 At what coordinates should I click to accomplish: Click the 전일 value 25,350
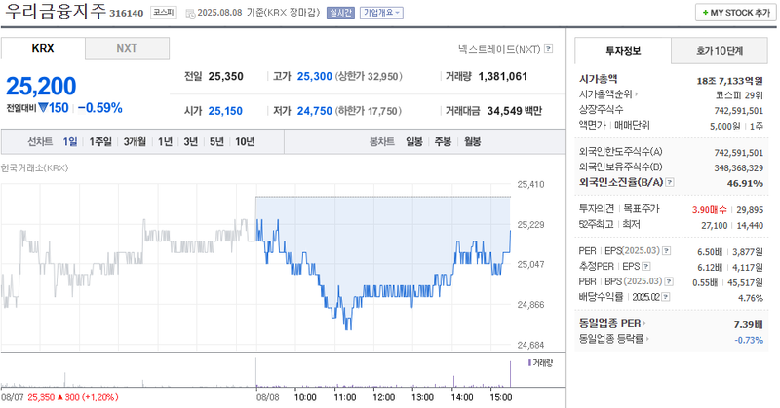(226, 77)
